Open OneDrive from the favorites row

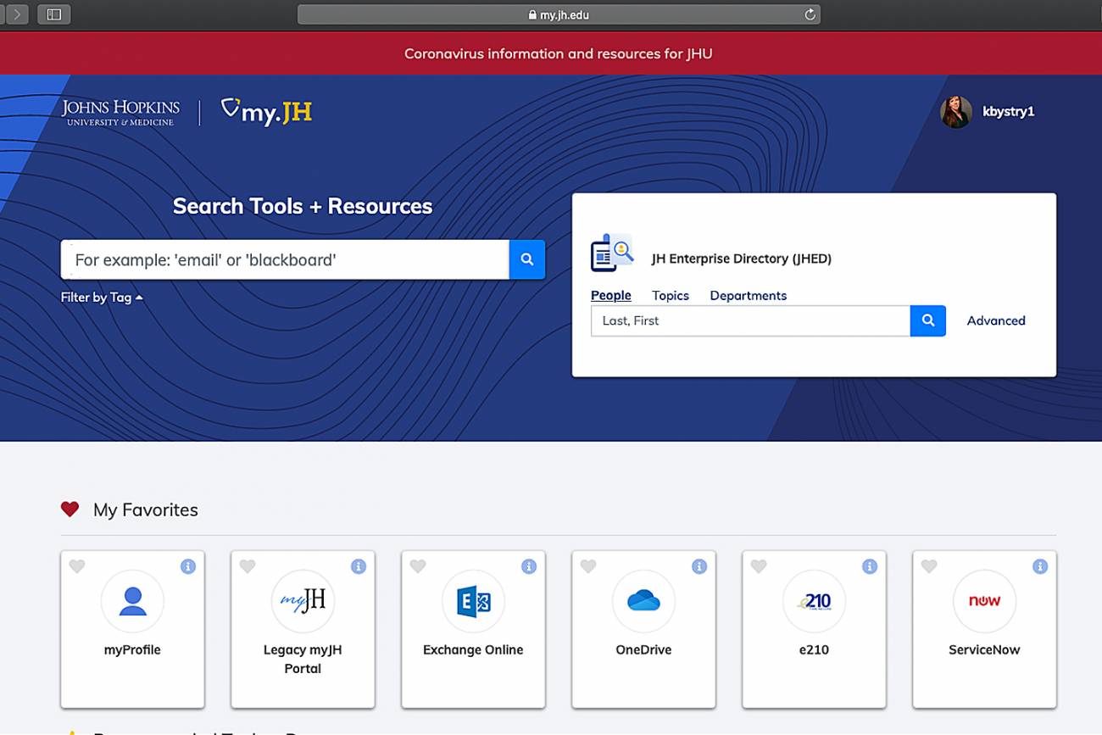click(643, 601)
